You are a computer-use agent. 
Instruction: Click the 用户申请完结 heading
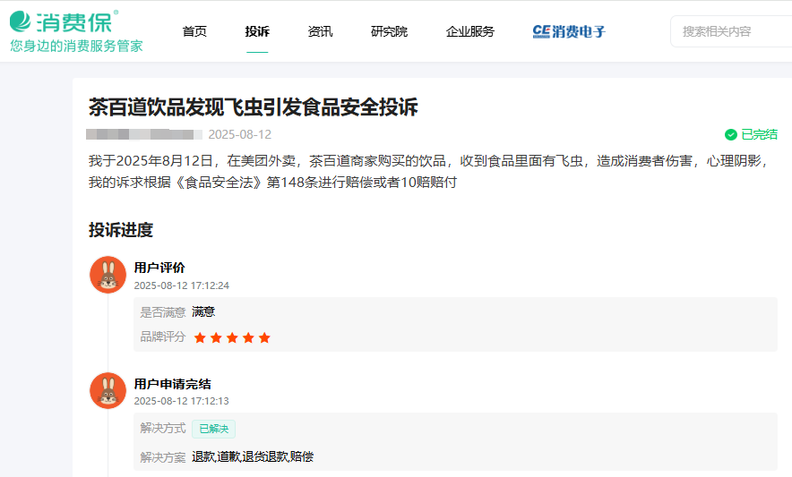point(173,384)
